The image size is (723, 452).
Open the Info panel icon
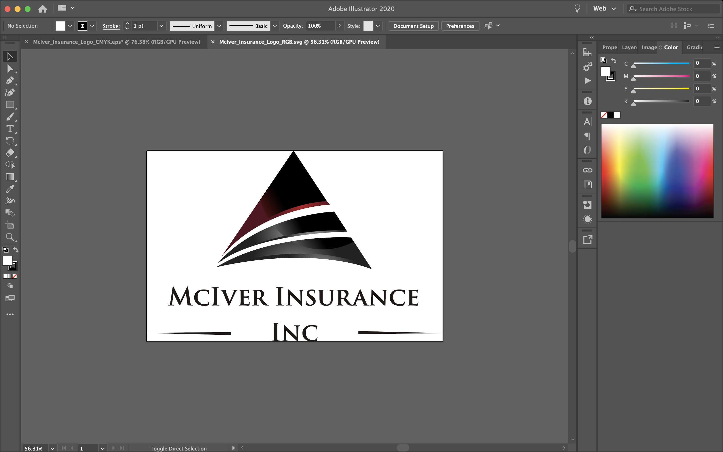click(x=587, y=101)
